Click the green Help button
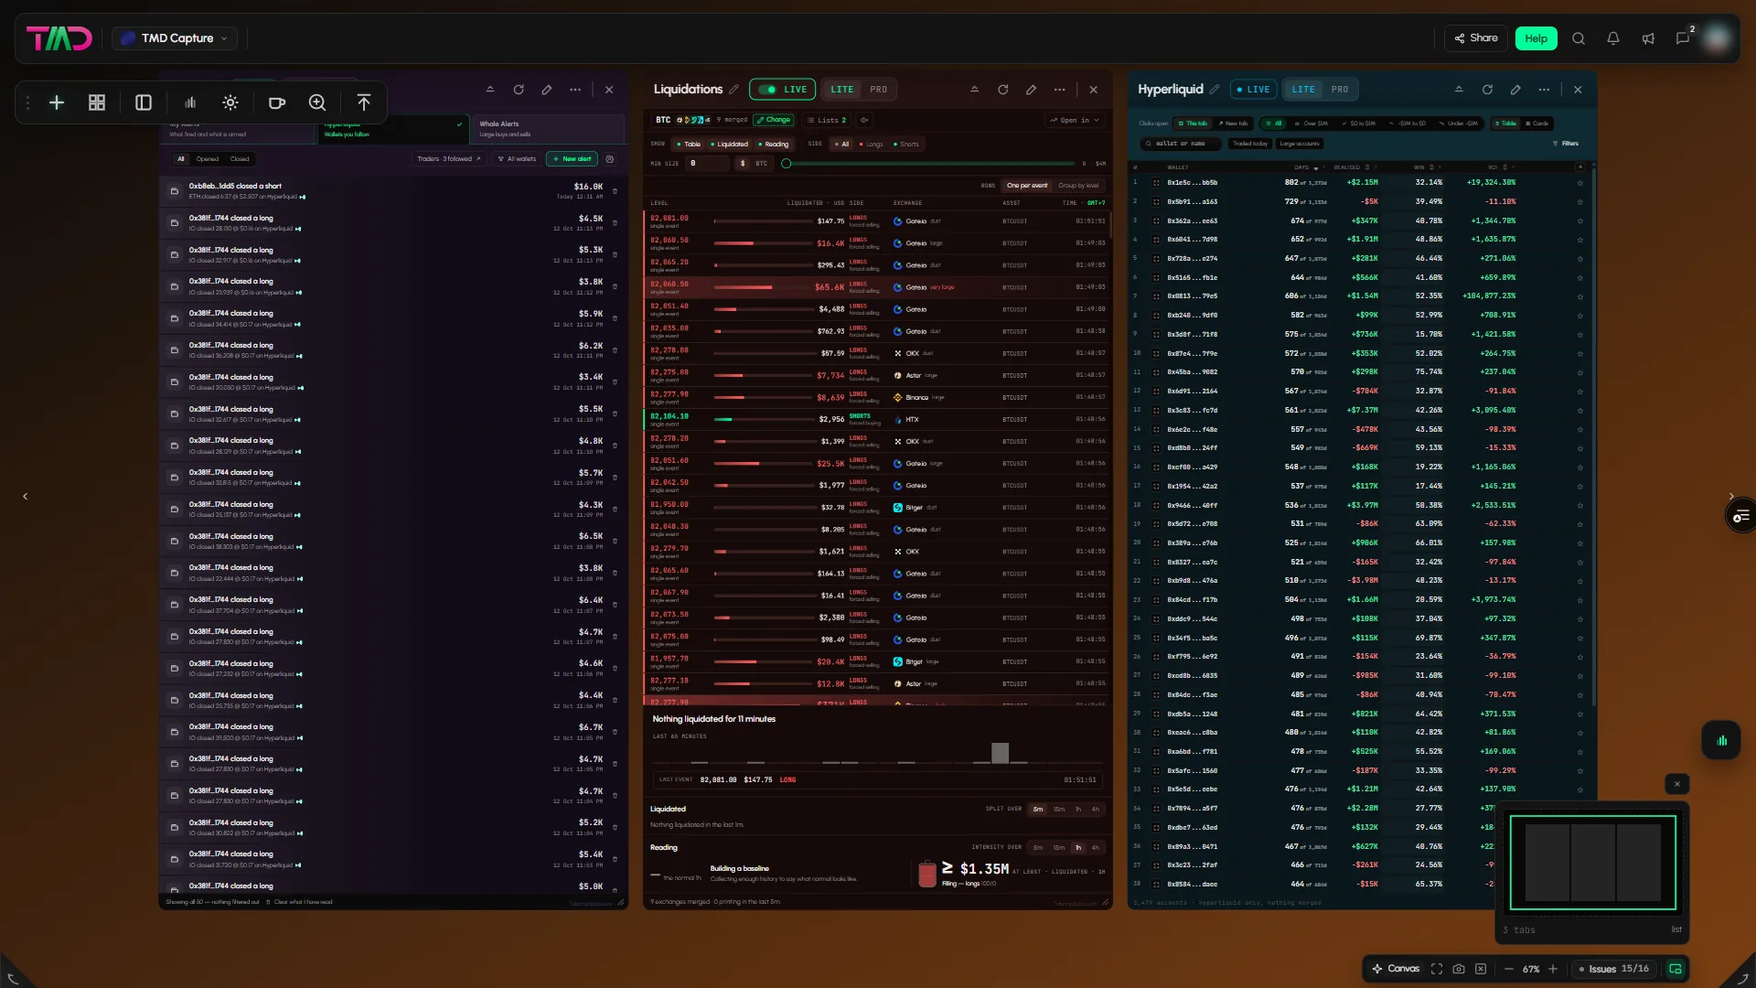 tap(1536, 38)
